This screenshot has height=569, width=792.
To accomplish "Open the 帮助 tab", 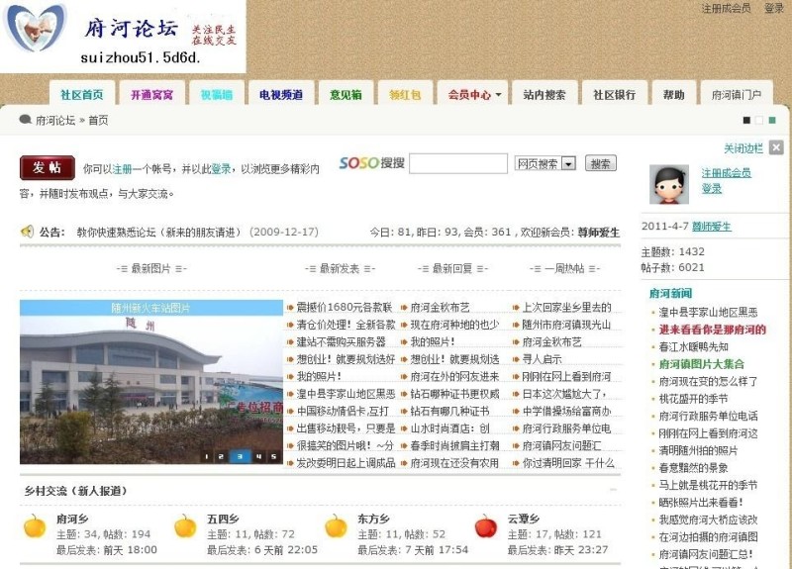I will tap(674, 94).
